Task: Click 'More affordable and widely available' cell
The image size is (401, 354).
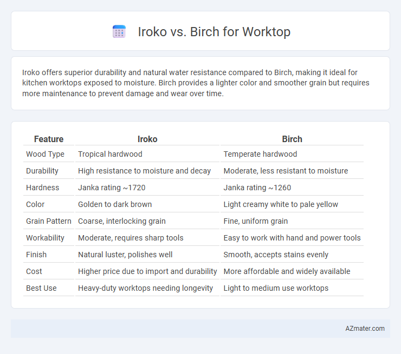Action: (x=287, y=271)
